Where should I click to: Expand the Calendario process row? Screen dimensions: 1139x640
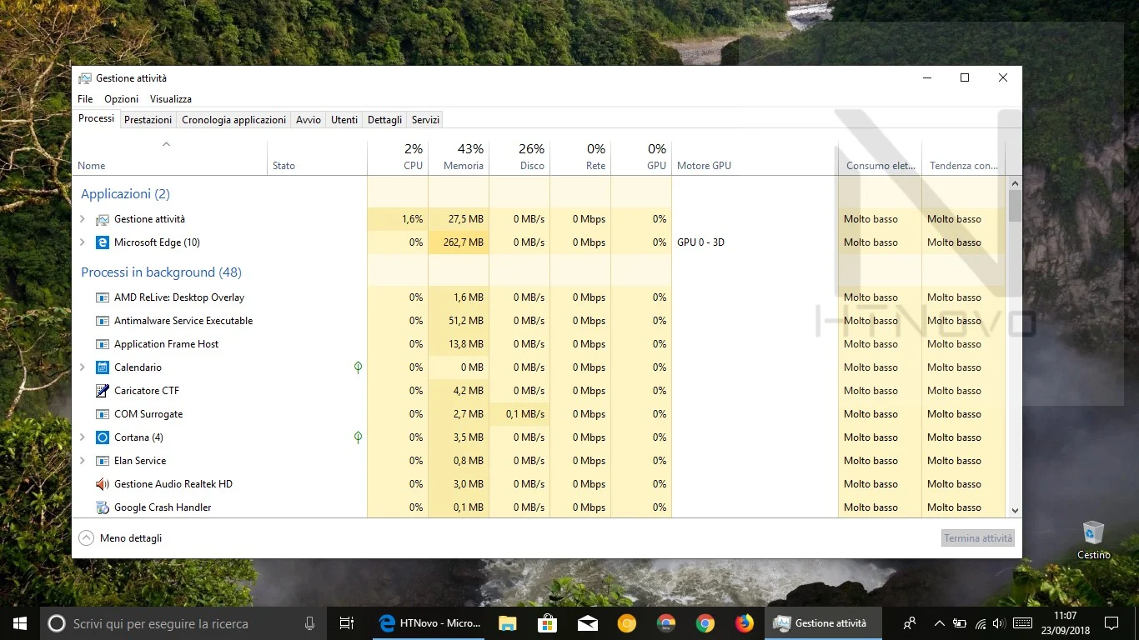pyautogui.click(x=82, y=367)
